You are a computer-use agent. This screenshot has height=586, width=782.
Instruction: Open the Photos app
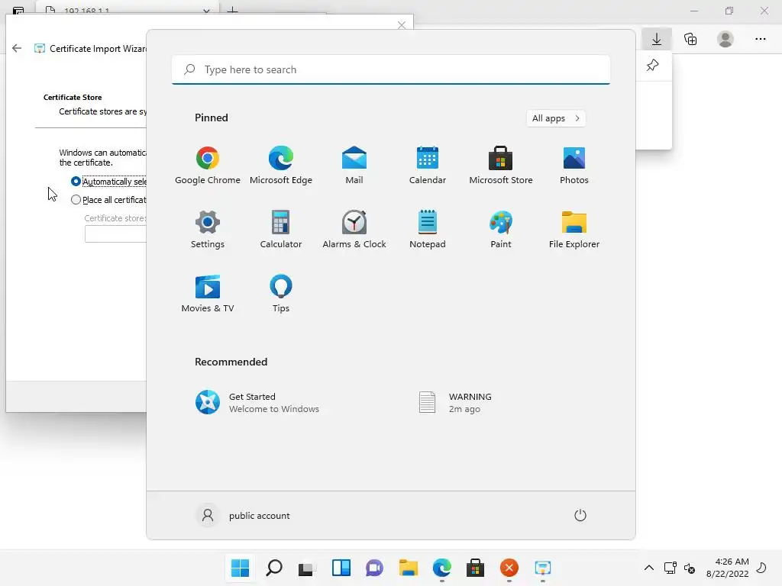tap(574, 166)
